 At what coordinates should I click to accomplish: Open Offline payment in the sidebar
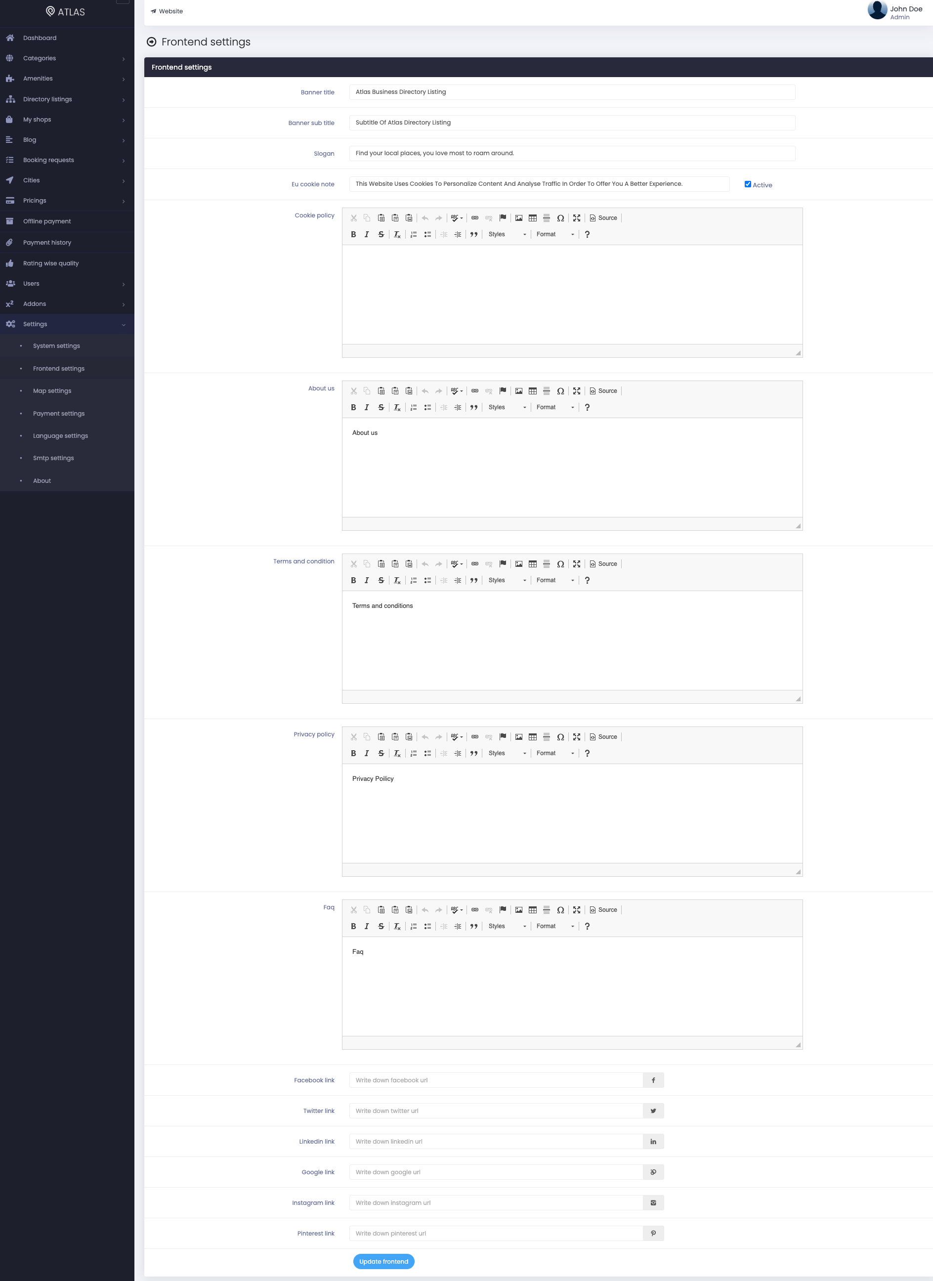(67, 221)
